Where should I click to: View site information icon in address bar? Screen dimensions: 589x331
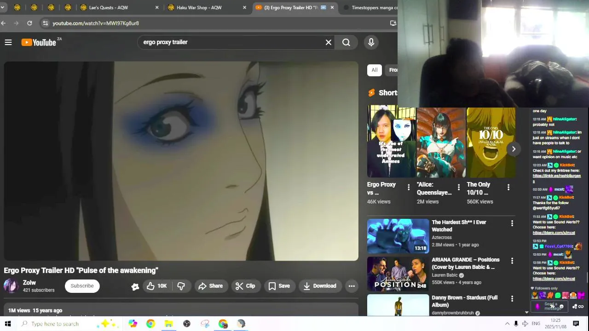pos(45,23)
